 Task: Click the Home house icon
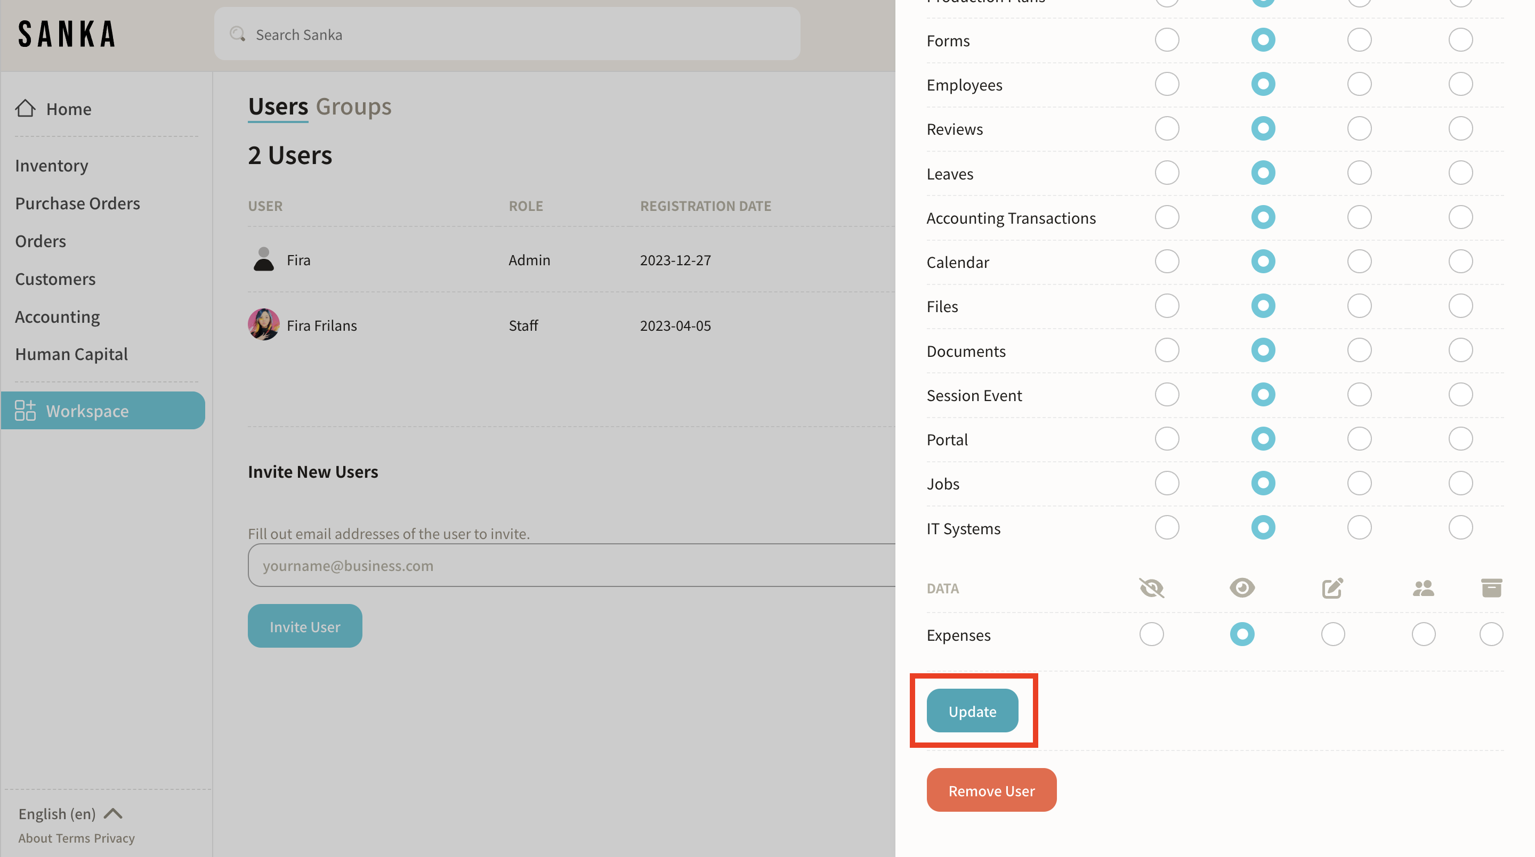(25, 109)
